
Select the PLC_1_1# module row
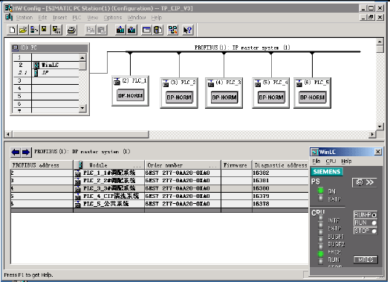click(x=159, y=173)
